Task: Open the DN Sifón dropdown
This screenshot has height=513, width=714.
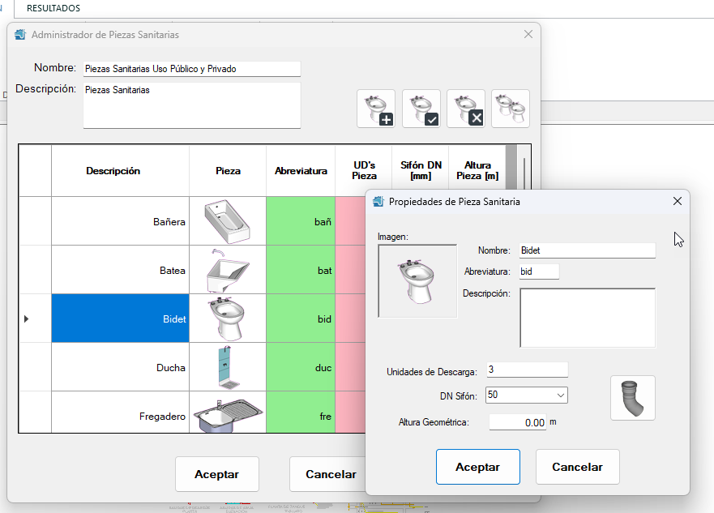Action: [527, 395]
